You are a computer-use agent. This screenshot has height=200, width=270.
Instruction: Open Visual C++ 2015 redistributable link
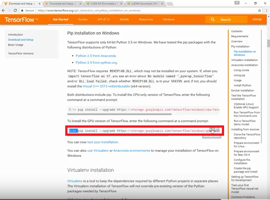(106, 86)
